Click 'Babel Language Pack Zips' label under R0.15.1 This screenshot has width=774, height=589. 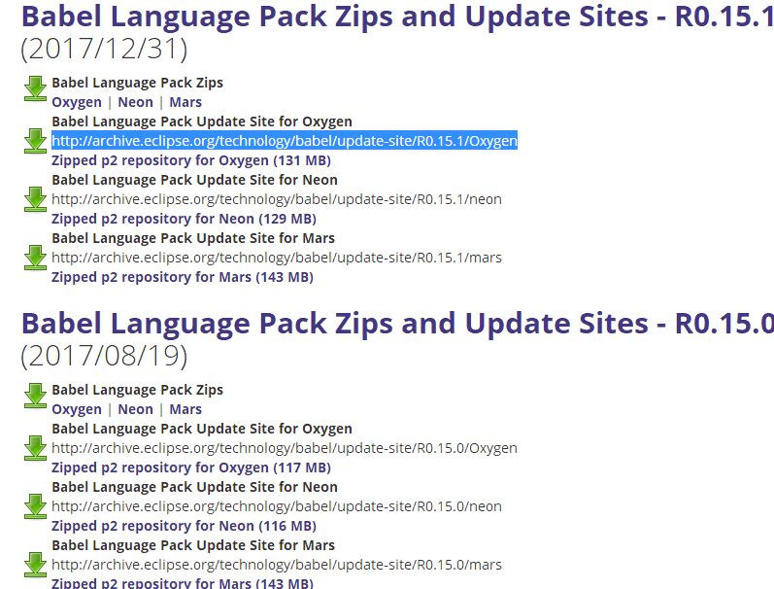tap(137, 83)
